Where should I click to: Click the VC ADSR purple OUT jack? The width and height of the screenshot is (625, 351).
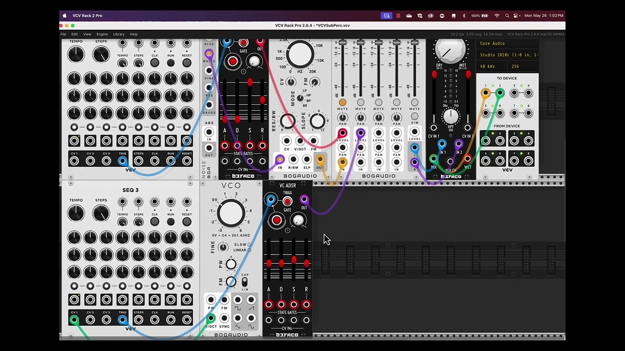click(x=304, y=200)
